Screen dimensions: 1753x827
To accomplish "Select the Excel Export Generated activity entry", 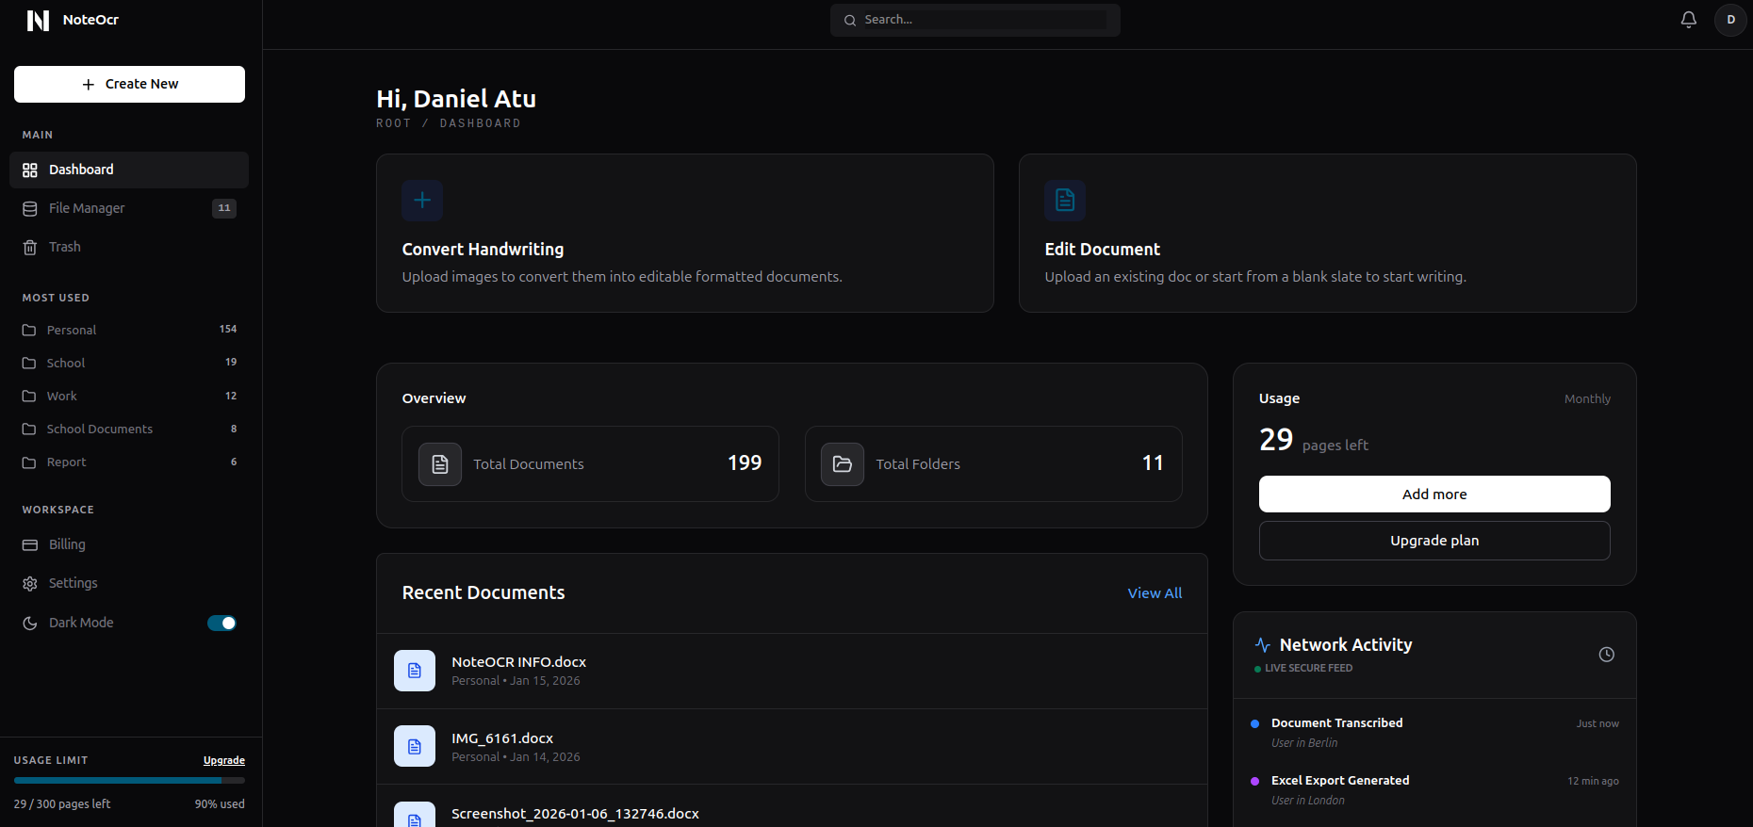I will [x=1434, y=789].
